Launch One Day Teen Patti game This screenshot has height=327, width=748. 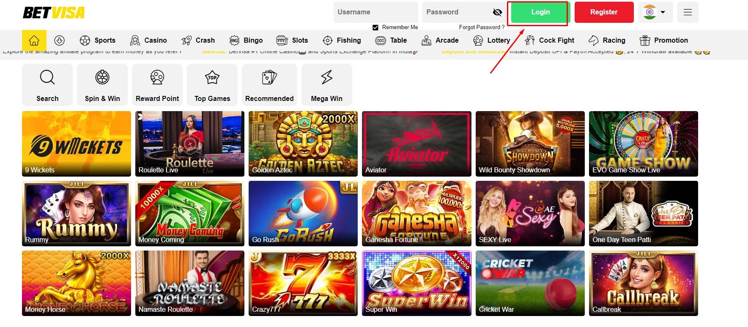[x=644, y=213]
